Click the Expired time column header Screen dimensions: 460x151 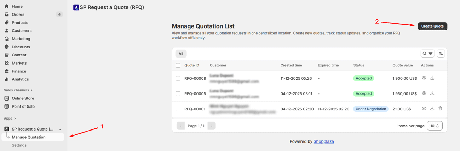click(x=328, y=65)
